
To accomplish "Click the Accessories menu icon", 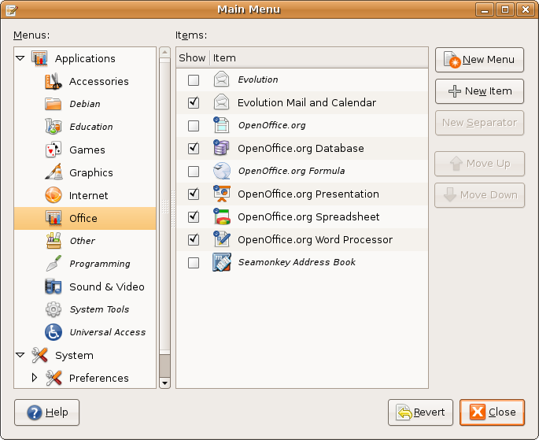I will click(x=54, y=81).
